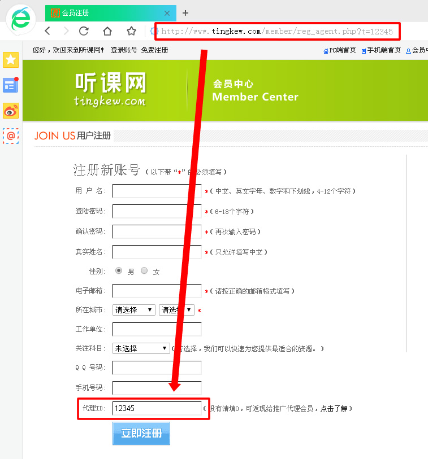
Task: Open the Weibo sidebar icon
Action: (11, 111)
